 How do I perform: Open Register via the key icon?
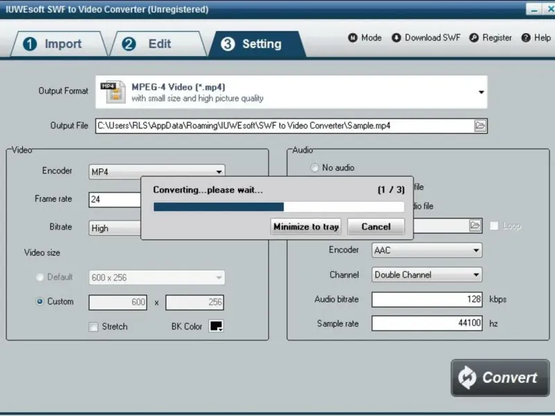[474, 37]
